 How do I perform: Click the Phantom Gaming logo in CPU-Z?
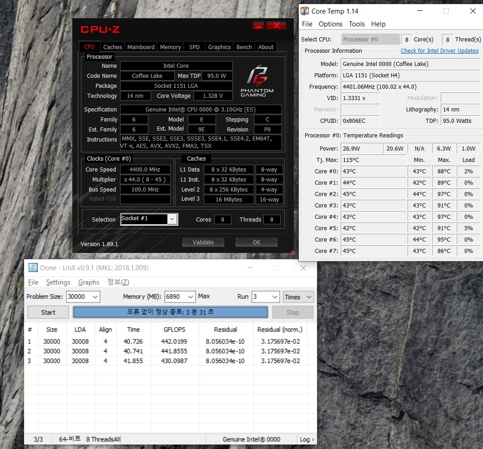257,81
